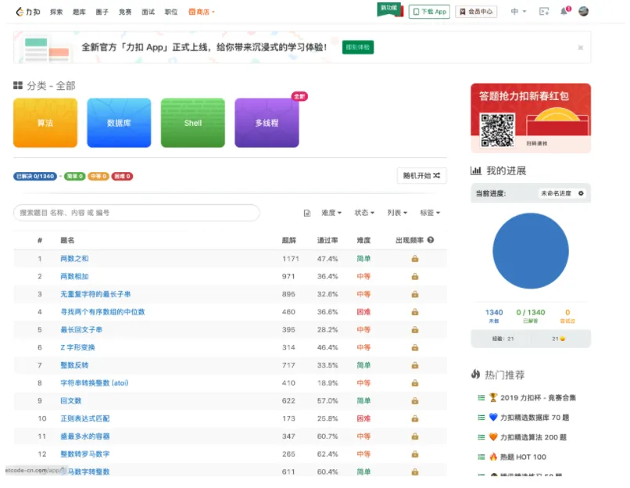Open the 中 language dropdown
This screenshot has width=630, height=488.
pyautogui.click(x=516, y=11)
